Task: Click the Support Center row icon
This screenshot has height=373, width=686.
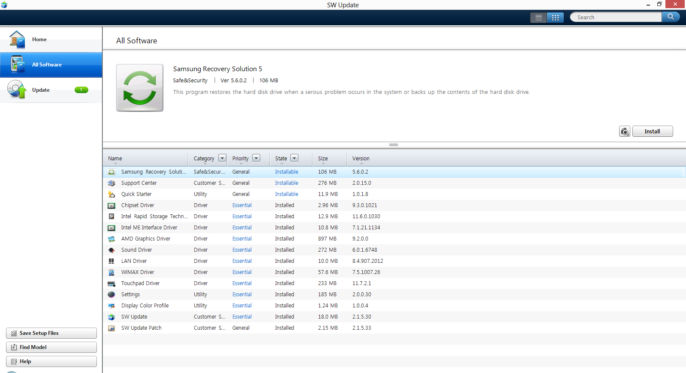Action: click(x=111, y=183)
